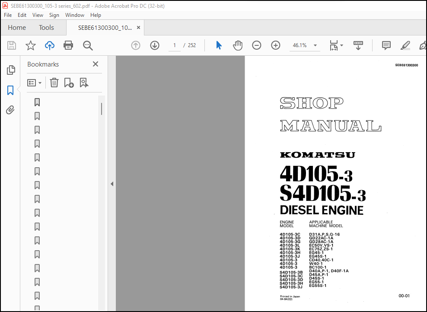Open fit width options dropdown arrow

pyautogui.click(x=342, y=45)
